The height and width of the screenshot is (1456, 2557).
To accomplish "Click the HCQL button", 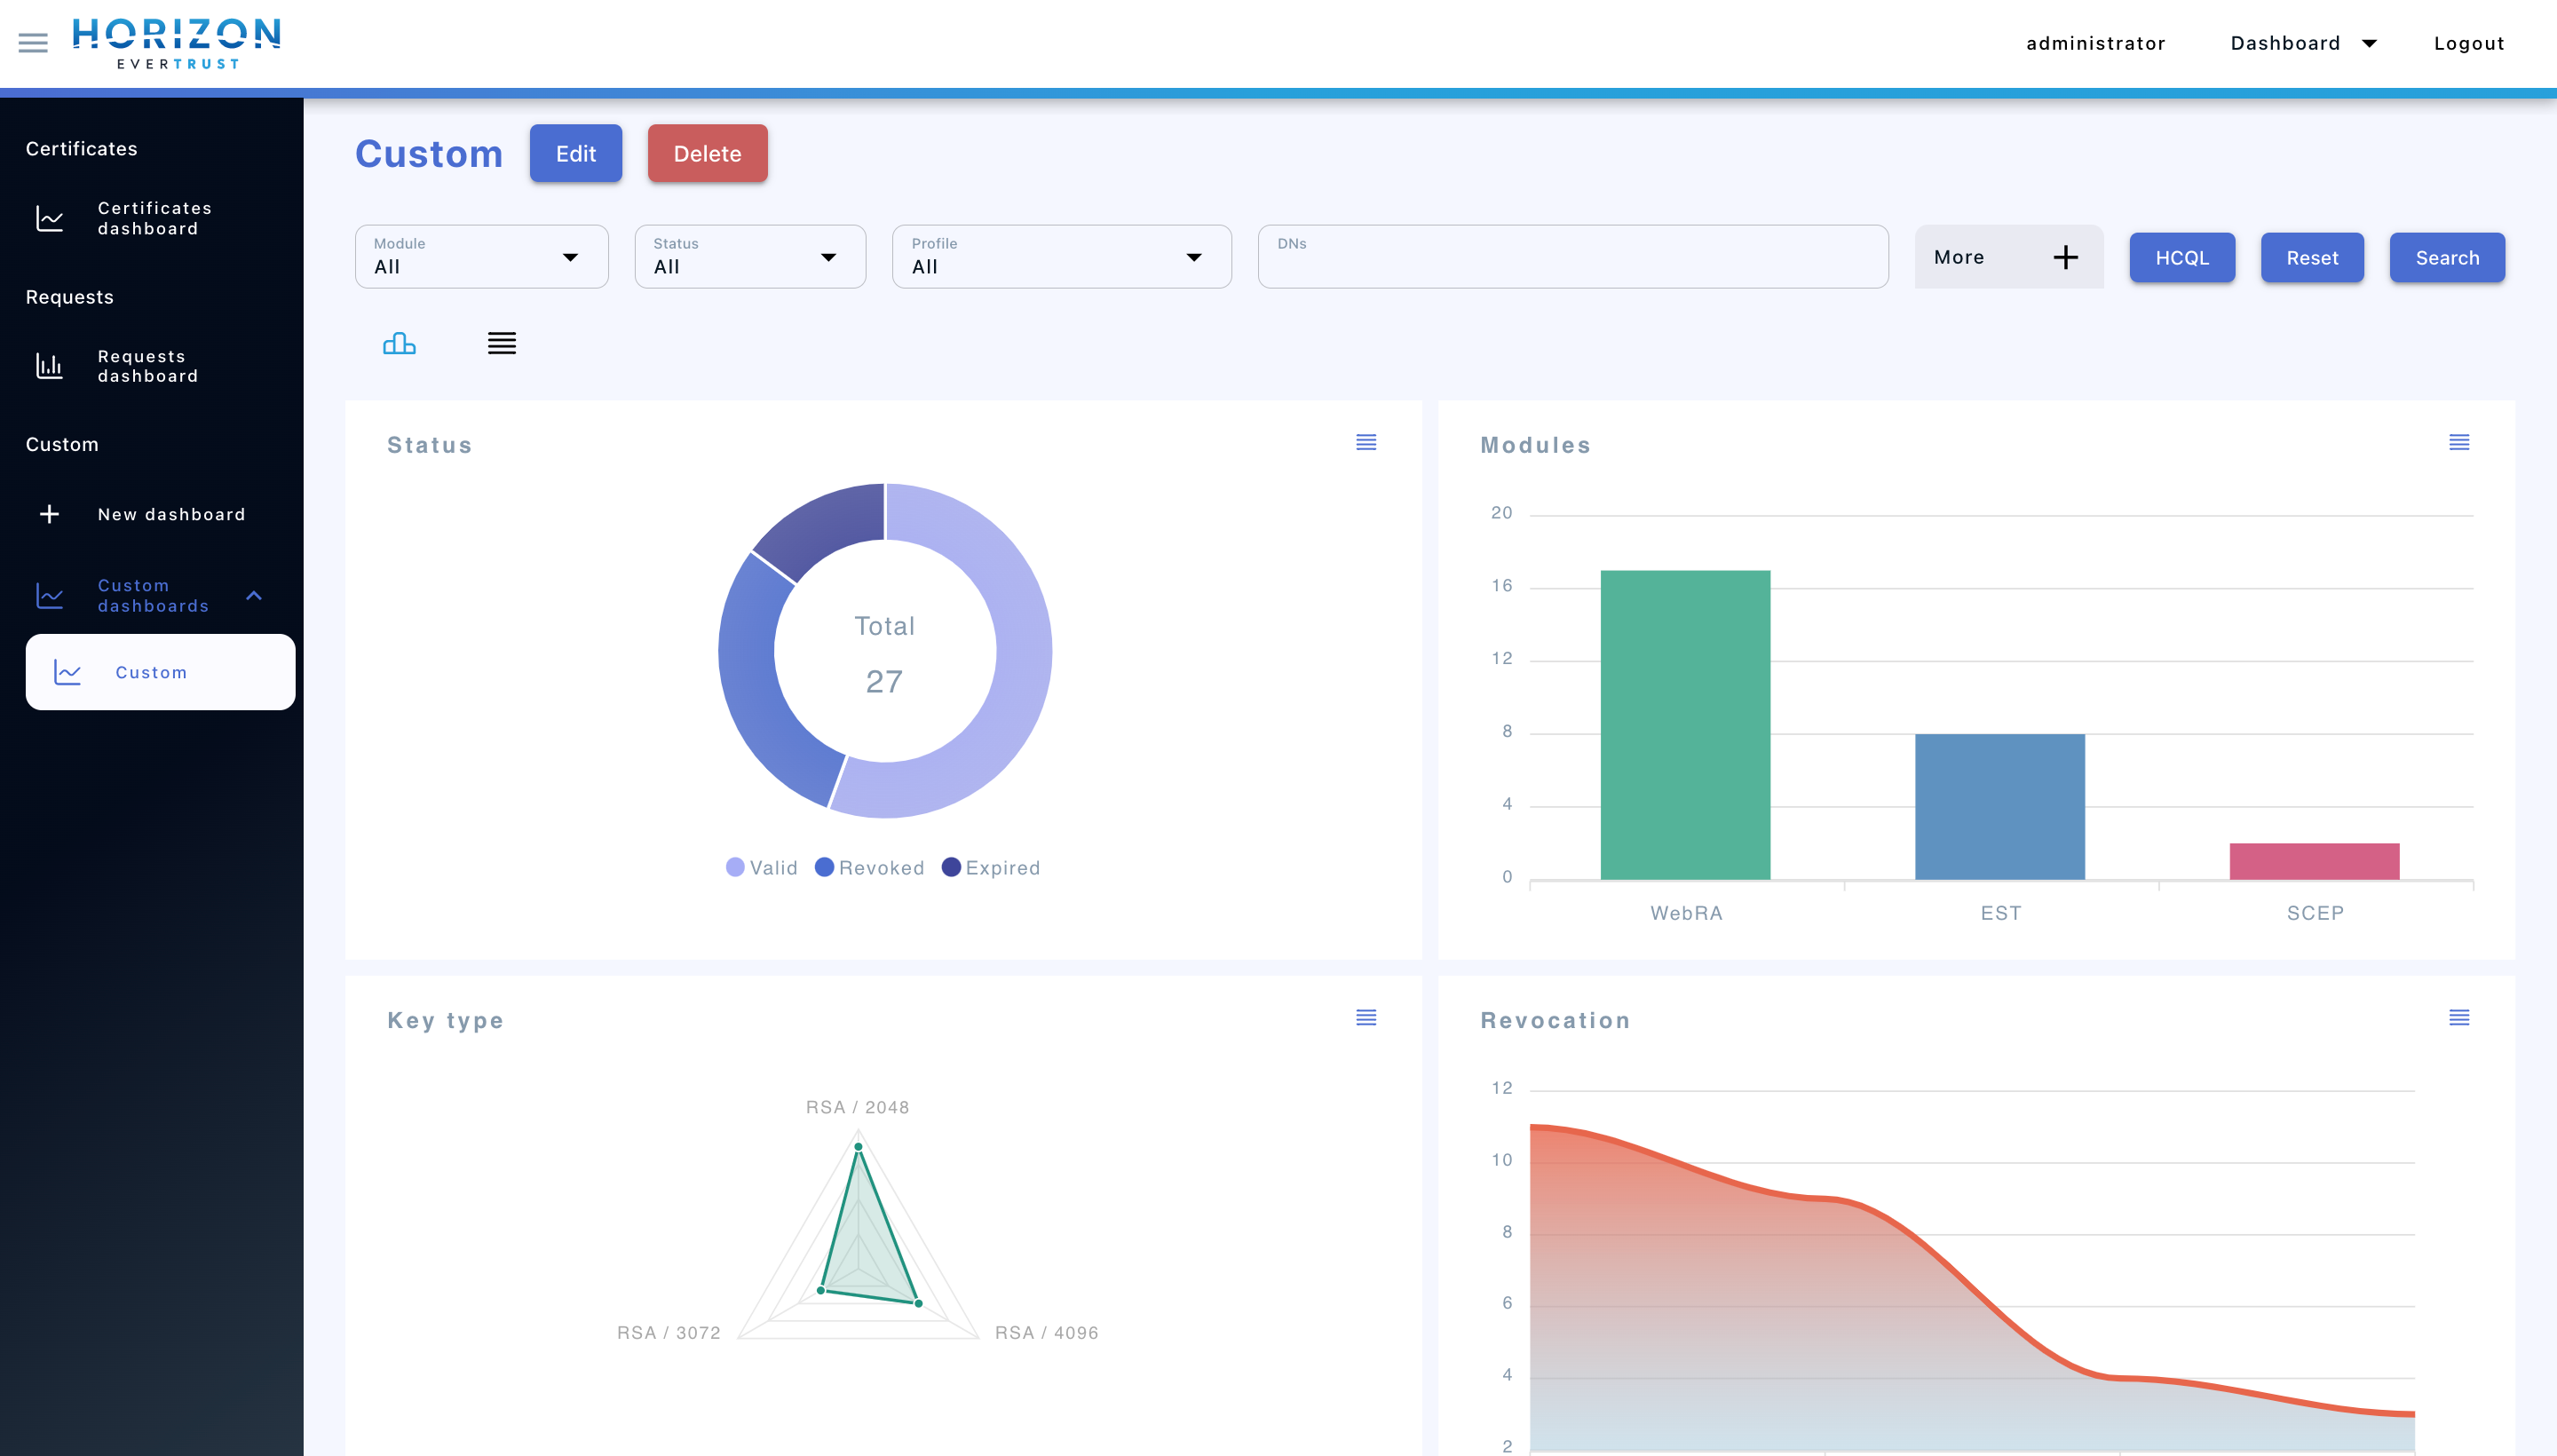I will pos(2181,258).
